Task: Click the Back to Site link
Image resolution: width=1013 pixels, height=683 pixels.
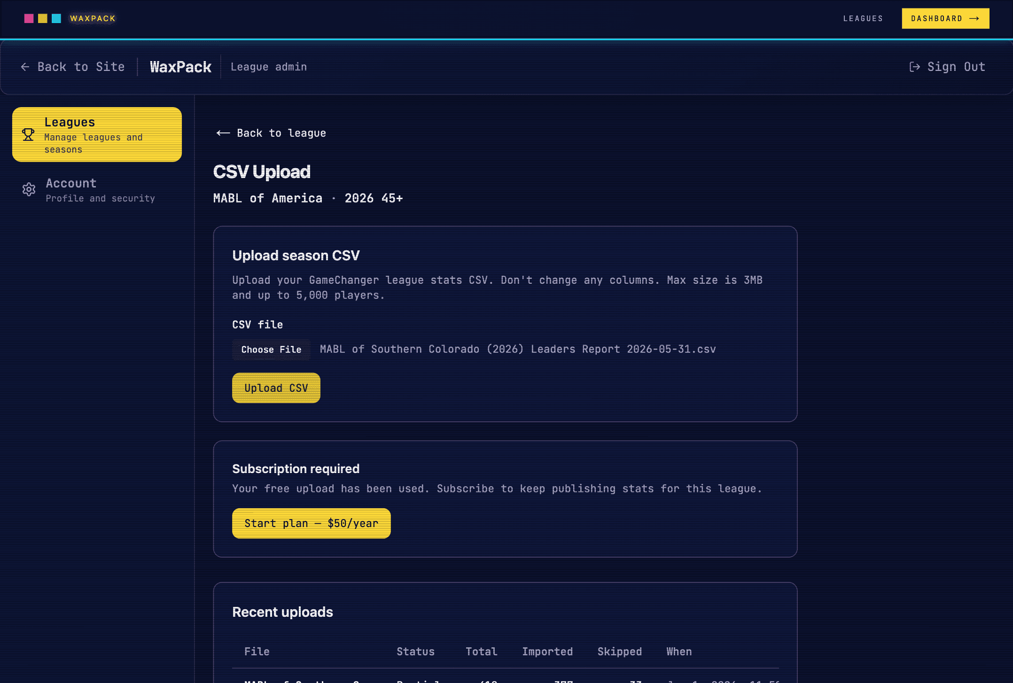Action: (73, 67)
